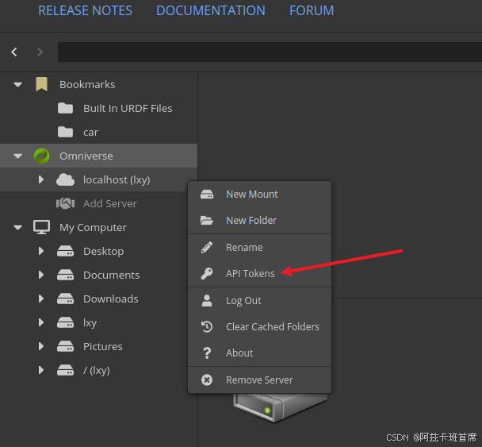This screenshot has height=447, width=482.
Task: Click the lxy drive icon
Action: [x=66, y=322]
